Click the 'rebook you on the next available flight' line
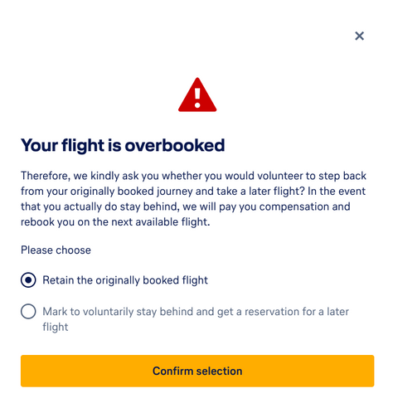 (115, 222)
